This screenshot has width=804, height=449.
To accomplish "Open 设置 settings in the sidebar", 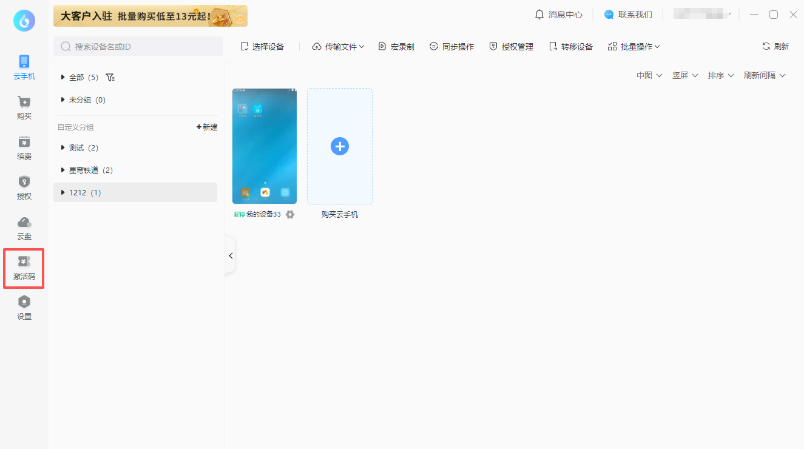I will click(24, 308).
